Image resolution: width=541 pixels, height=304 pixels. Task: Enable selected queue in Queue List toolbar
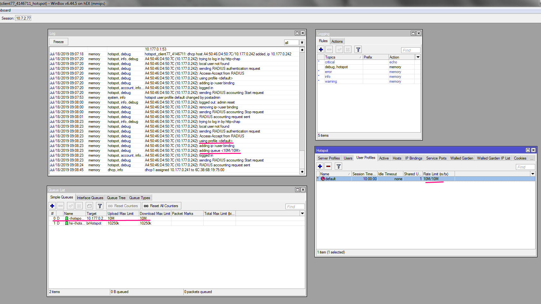click(71, 206)
